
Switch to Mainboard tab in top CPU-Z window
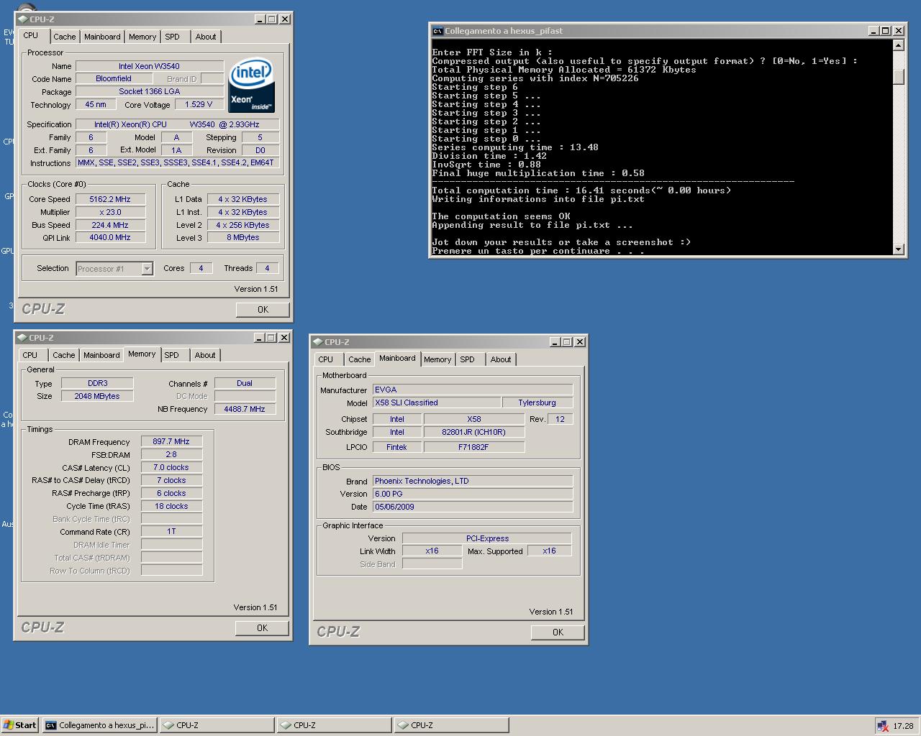[x=102, y=37]
